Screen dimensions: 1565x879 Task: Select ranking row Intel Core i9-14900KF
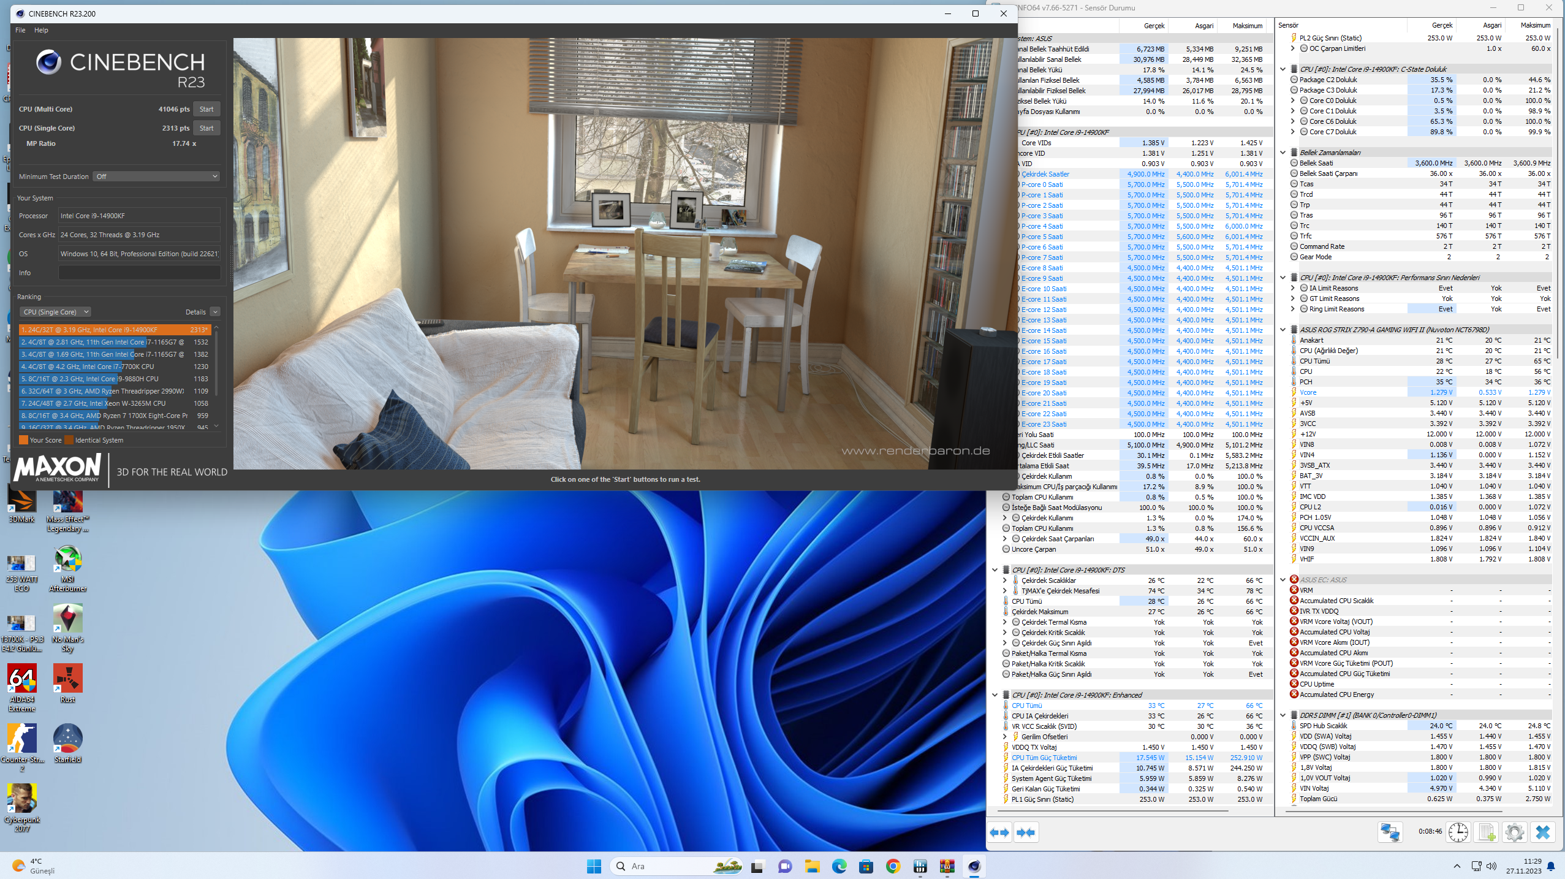point(115,330)
